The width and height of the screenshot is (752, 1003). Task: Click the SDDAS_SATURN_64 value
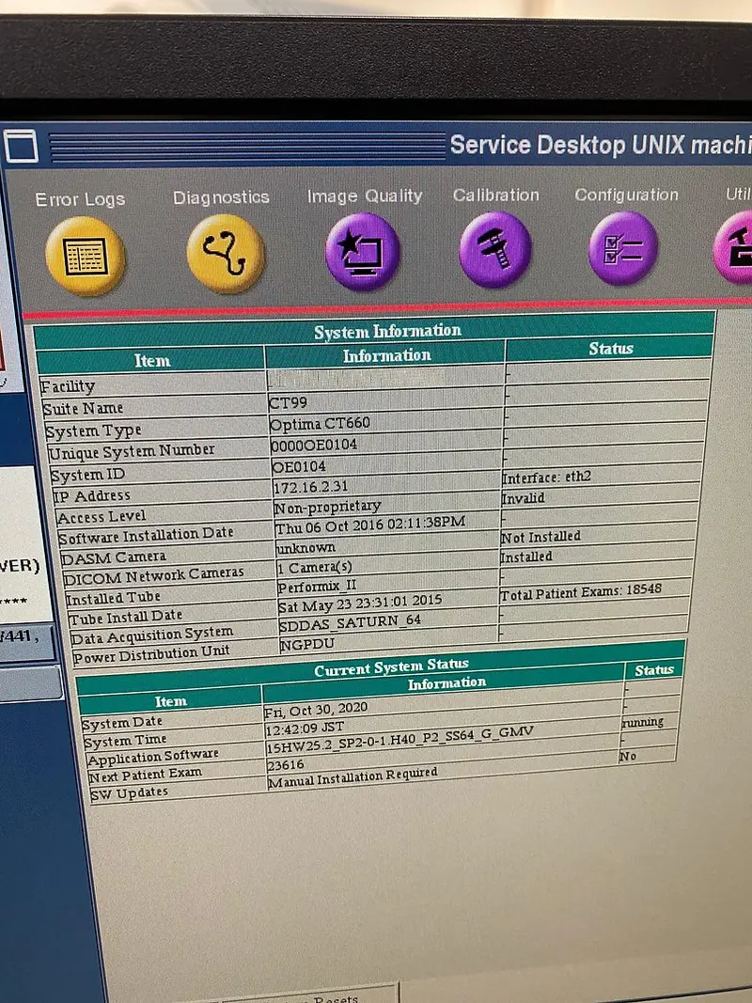point(351,623)
